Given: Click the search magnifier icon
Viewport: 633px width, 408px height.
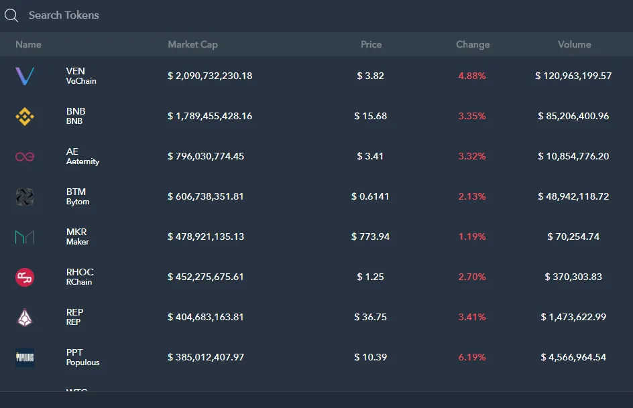Looking at the screenshot, I should (x=11, y=15).
